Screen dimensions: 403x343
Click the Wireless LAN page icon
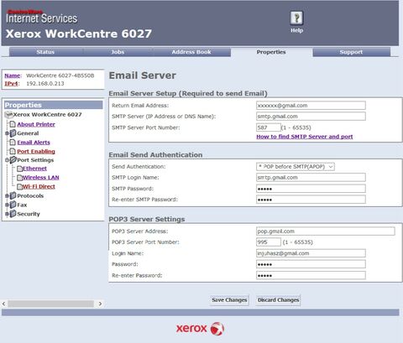click(x=19, y=178)
